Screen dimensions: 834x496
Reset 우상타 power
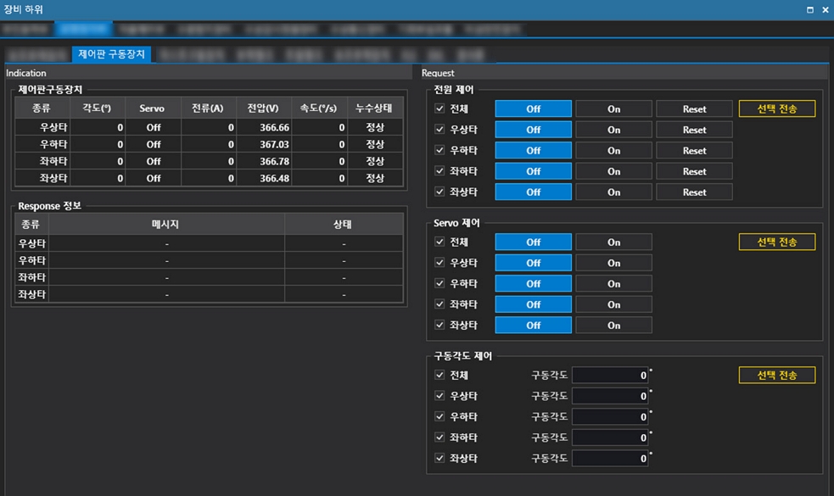click(694, 130)
